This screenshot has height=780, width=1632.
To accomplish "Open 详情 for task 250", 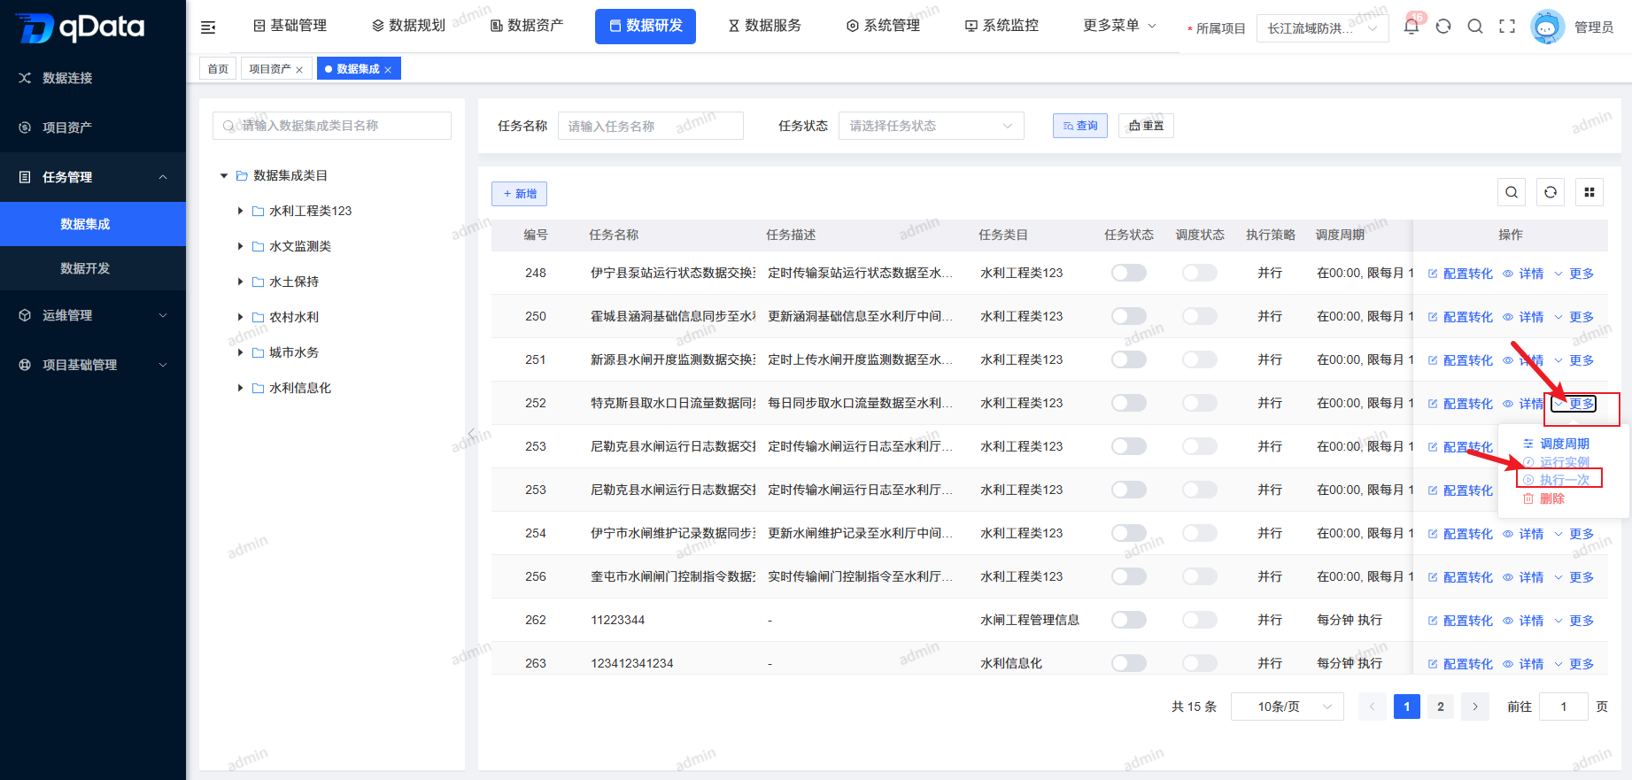I will coord(1523,317).
